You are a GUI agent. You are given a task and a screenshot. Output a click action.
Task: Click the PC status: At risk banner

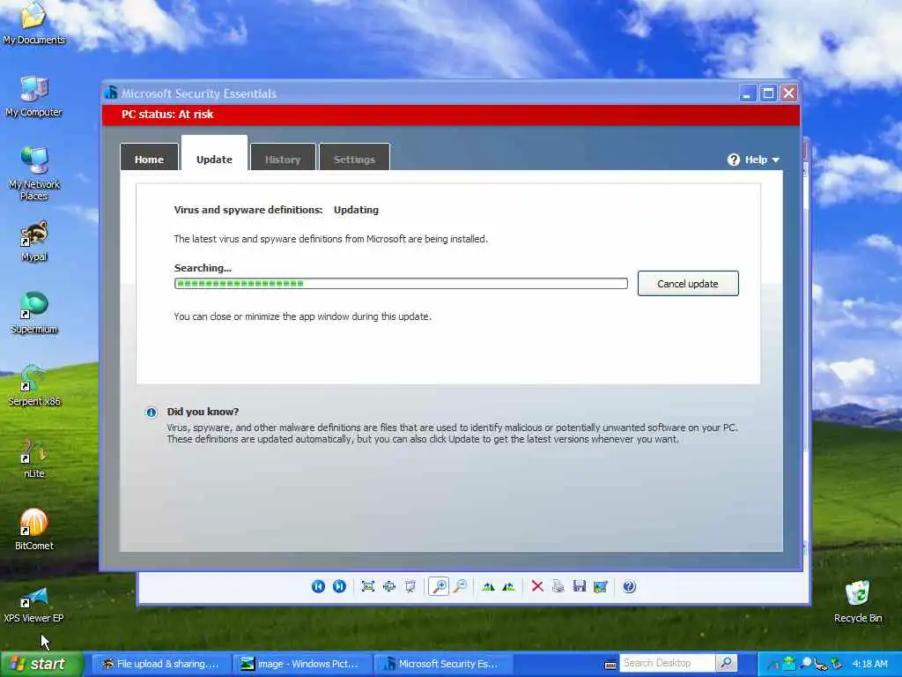[x=451, y=115]
